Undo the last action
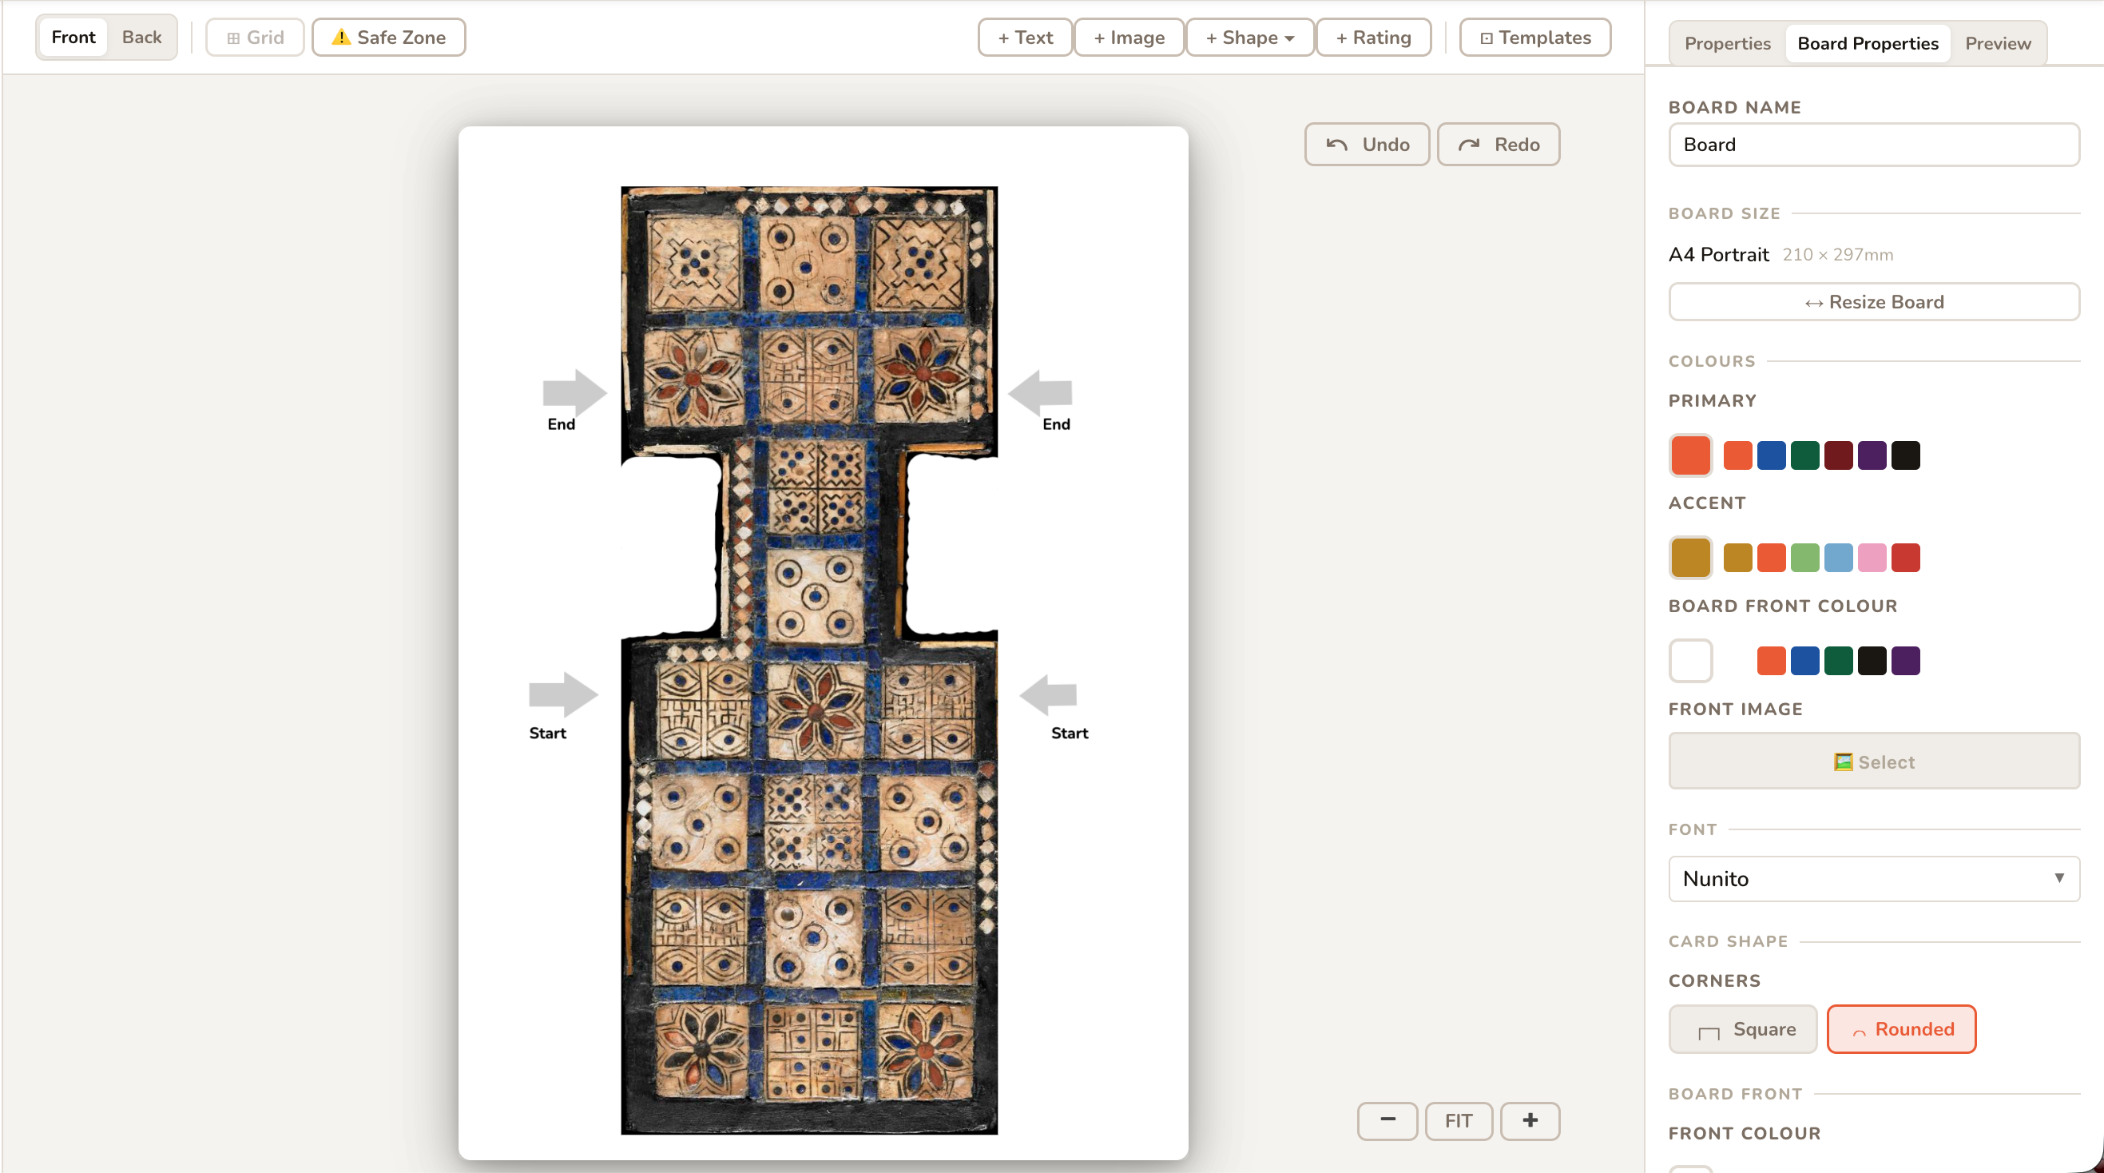Image resolution: width=2104 pixels, height=1173 pixels. coord(1368,145)
